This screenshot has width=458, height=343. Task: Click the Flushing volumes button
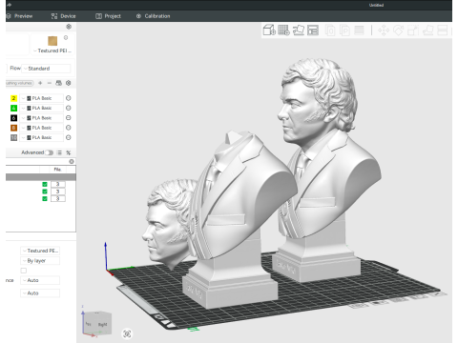pyautogui.click(x=19, y=83)
